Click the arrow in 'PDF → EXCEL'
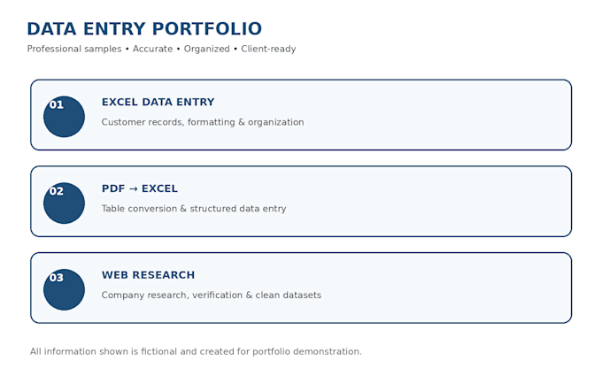The width and height of the screenshot is (602, 376). point(133,188)
